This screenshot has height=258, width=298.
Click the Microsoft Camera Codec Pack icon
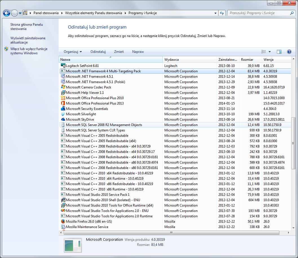pyautogui.click(x=63, y=87)
